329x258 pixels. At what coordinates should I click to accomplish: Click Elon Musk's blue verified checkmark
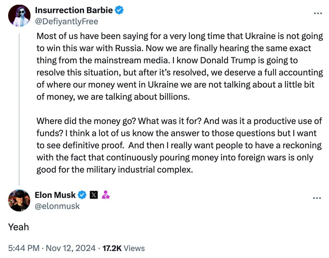click(x=82, y=195)
